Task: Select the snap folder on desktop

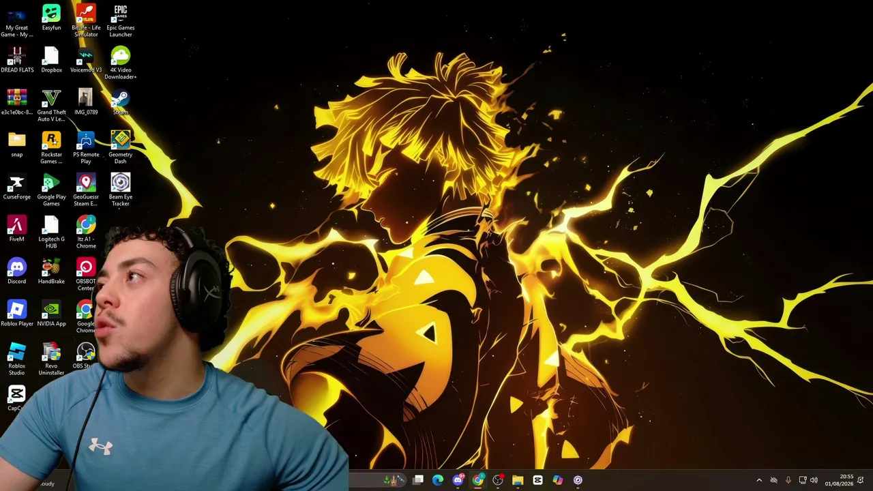Action: [x=16, y=145]
